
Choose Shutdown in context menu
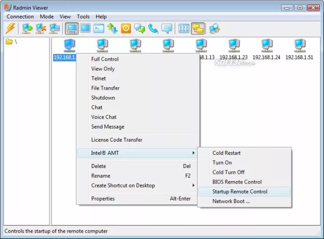138,98
